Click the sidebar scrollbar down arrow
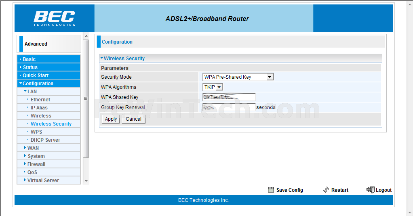 [x=86, y=181]
